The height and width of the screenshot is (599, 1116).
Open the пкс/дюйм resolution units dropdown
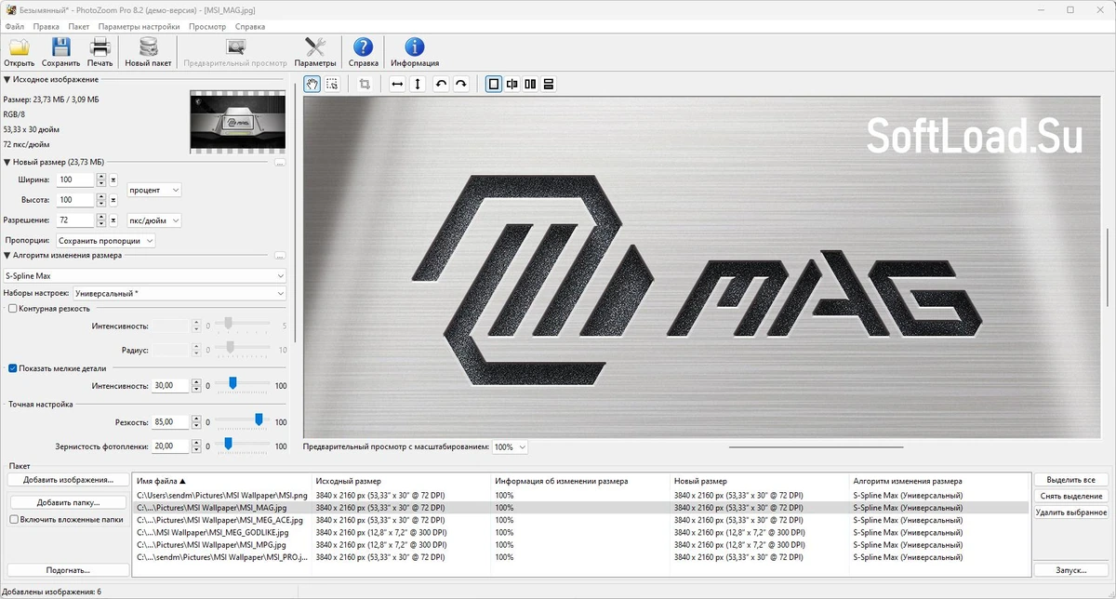[154, 220]
